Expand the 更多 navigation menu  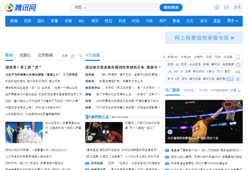click(x=233, y=21)
